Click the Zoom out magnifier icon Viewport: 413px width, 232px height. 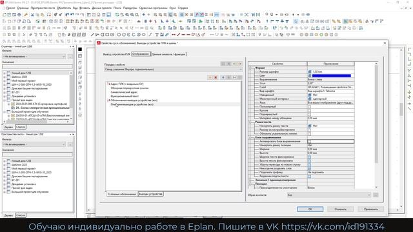pos(132,15)
